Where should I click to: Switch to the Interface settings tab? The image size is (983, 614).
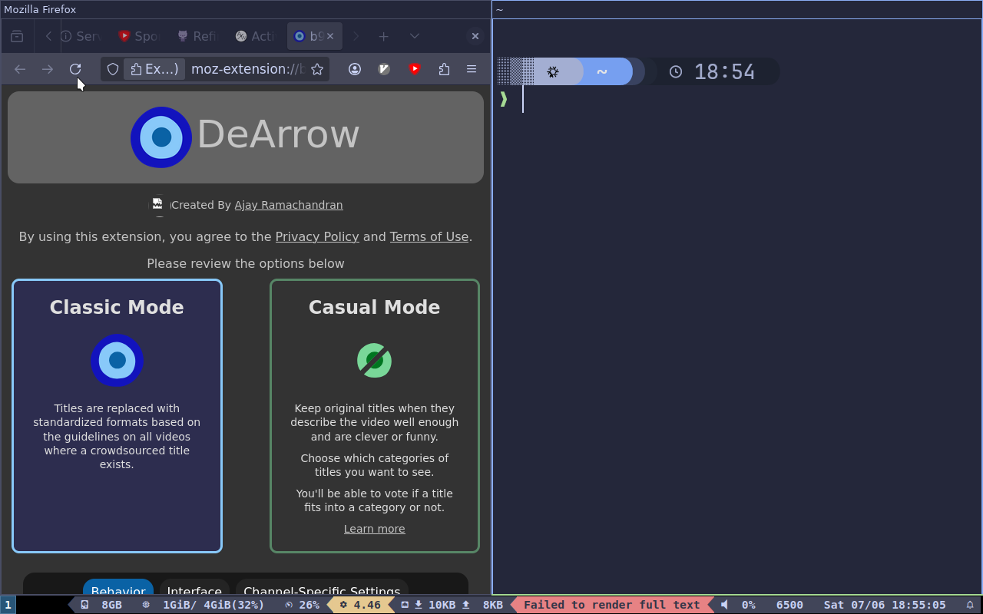(194, 587)
